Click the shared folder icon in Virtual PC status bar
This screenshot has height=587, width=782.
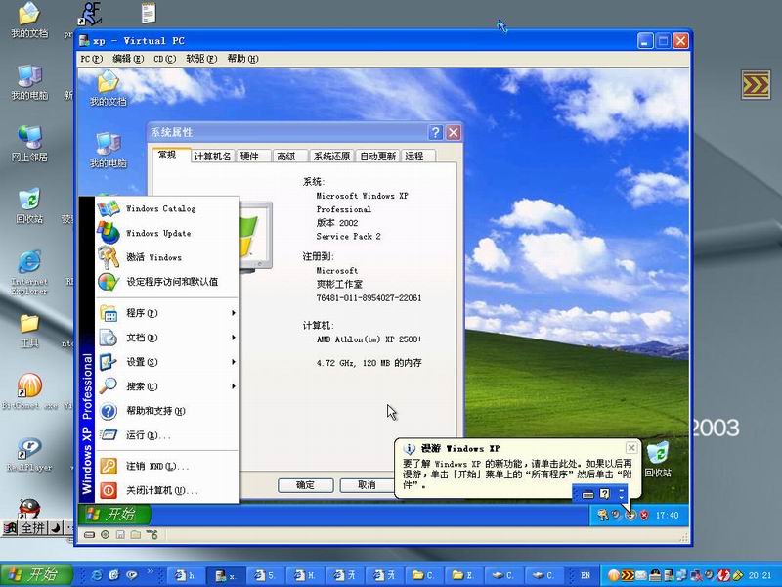pyautogui.click(x=136, y=535)
